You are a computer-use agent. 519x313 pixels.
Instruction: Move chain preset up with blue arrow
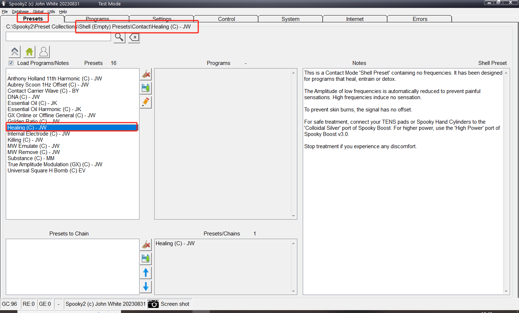146,273
